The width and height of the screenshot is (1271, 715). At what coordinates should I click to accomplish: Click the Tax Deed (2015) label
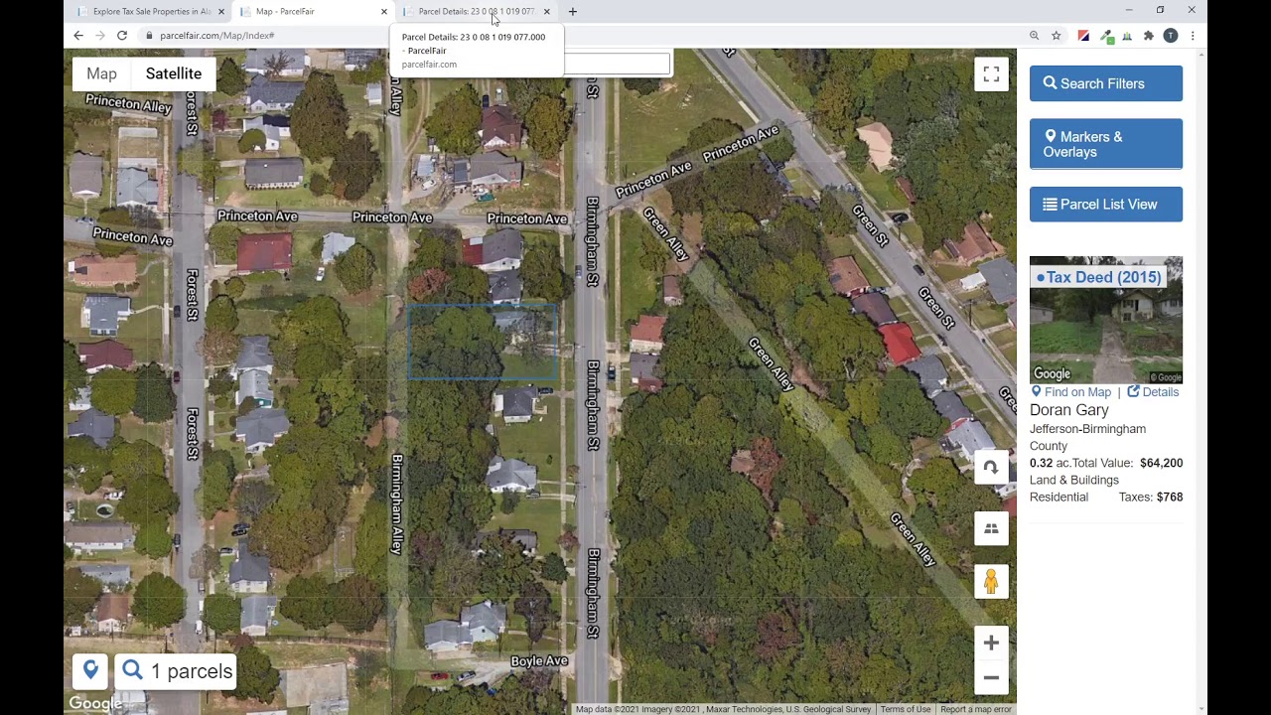pyautogui.click(x=1098, y=277)
